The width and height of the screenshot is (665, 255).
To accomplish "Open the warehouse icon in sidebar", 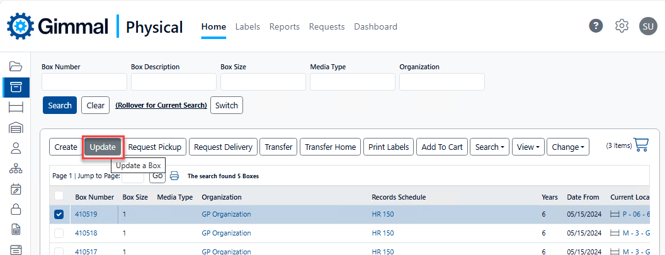I will click(16, 128).
